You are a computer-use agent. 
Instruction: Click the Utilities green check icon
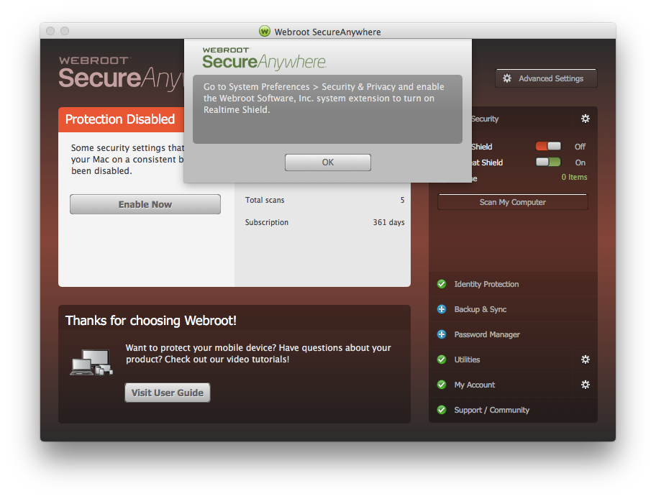(x=442, y=360)
